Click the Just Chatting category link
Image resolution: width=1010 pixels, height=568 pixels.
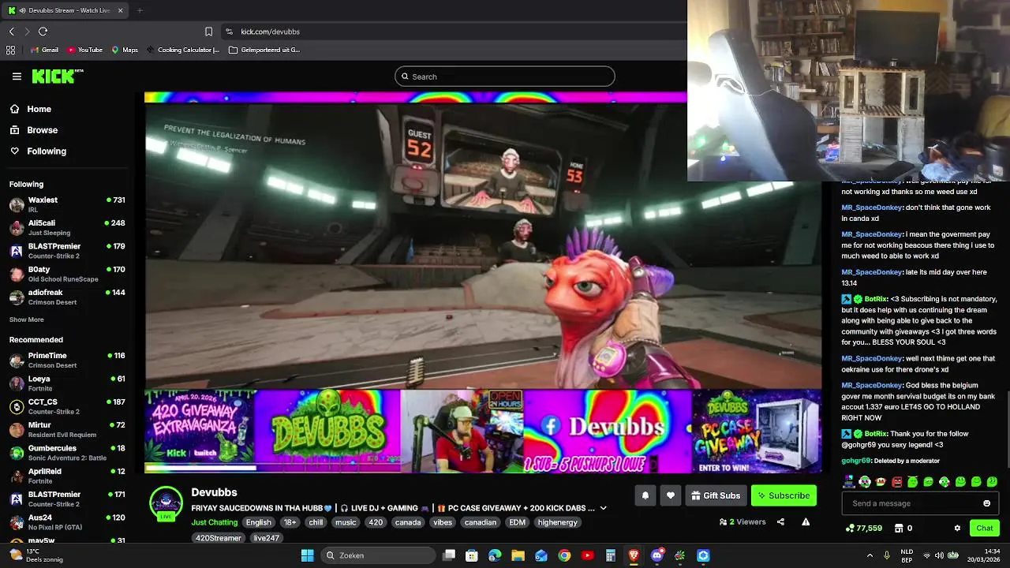point(214,522)
